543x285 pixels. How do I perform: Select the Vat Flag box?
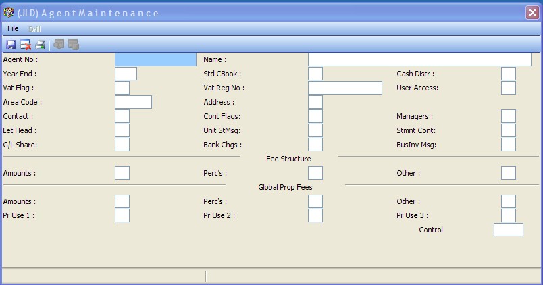tap(122, 88)
